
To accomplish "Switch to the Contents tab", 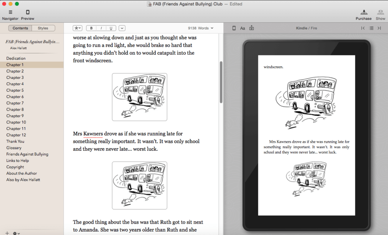I will pos(20,28).
